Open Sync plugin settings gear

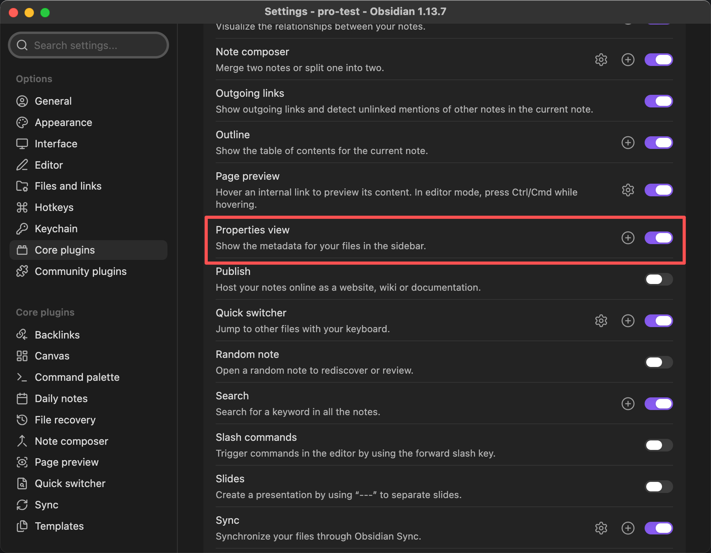(x=601, y=528)
